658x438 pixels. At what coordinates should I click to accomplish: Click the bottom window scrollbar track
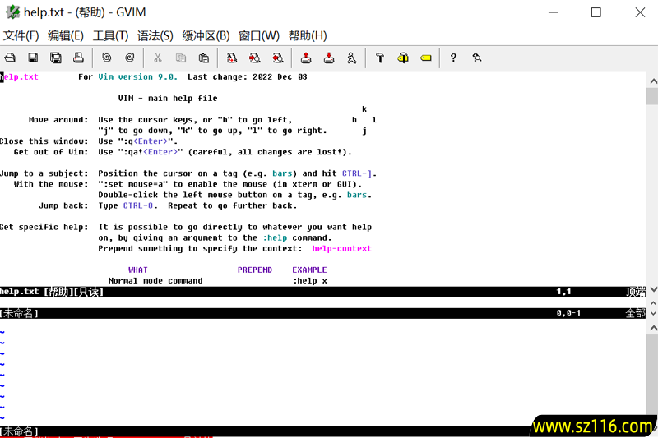click(652, 373)
